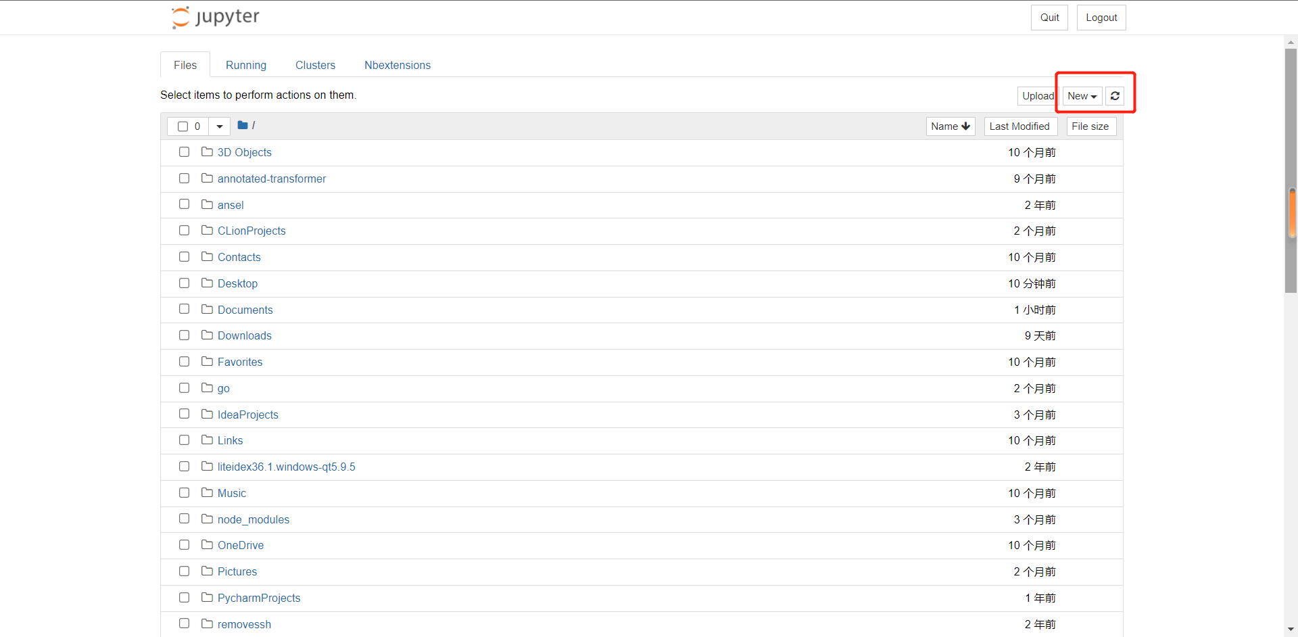Tick the Desktop folder checkbox

[x=184, y=283]
